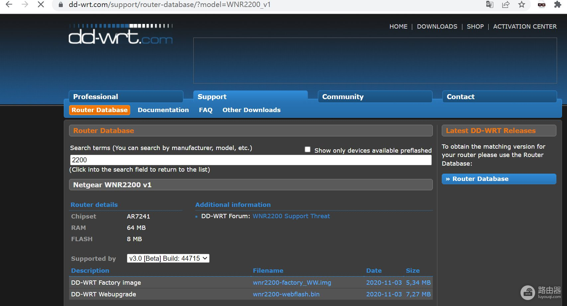Click the Netgear WNR2200 v1 heading

251,185
